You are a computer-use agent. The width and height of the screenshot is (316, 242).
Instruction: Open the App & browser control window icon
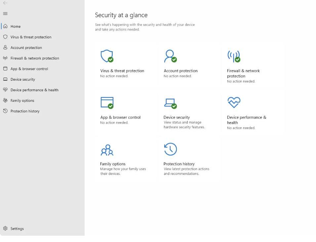tap(107, 103)
